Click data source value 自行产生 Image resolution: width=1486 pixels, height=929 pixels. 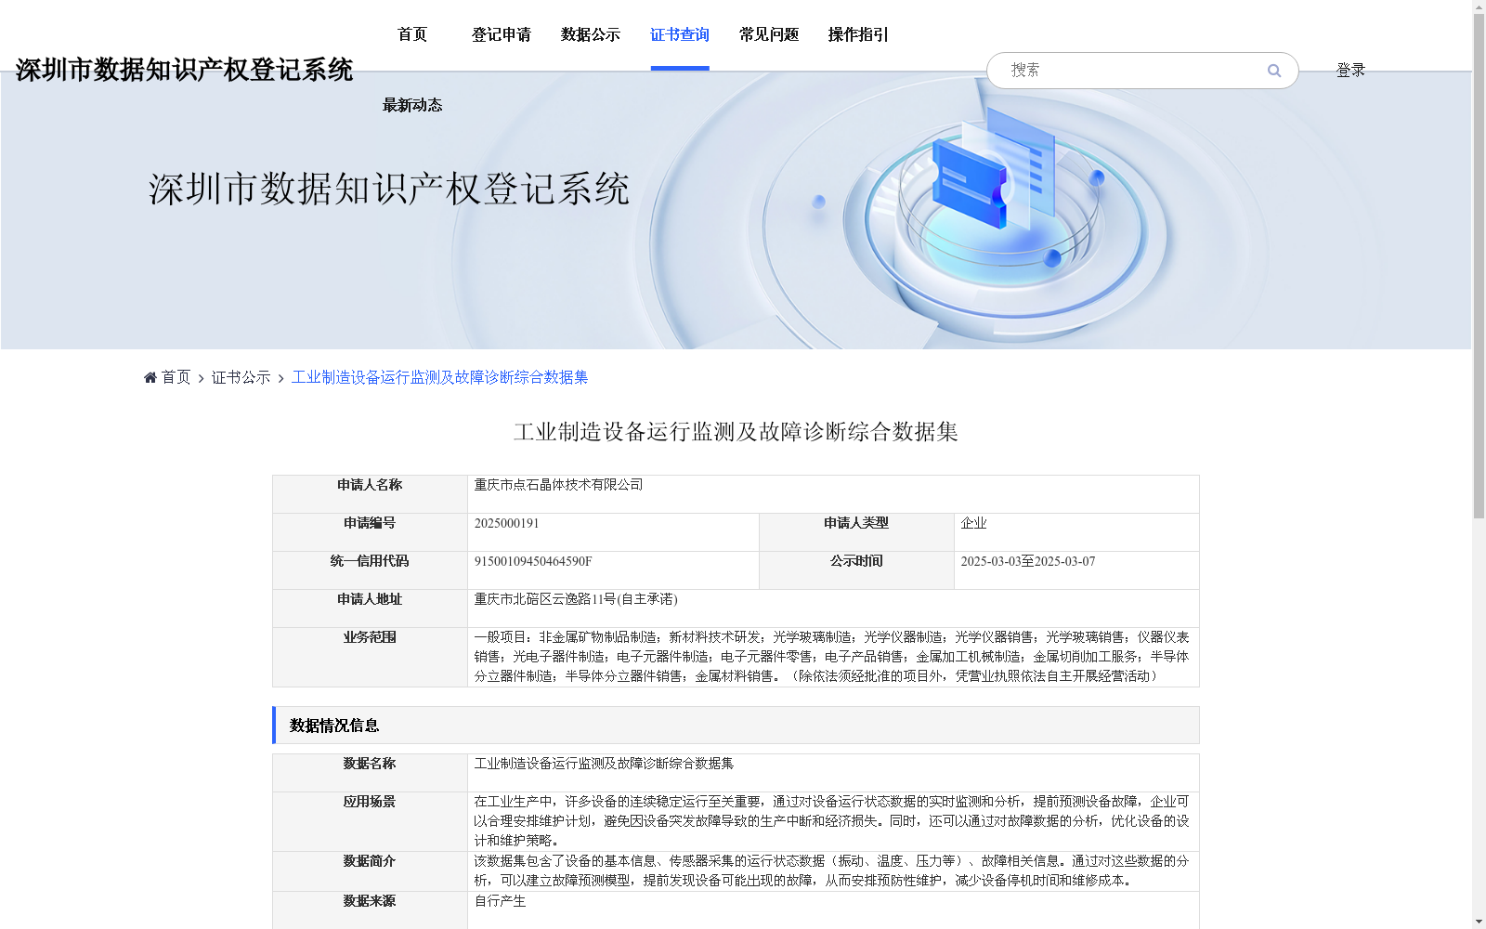point(501,901)
